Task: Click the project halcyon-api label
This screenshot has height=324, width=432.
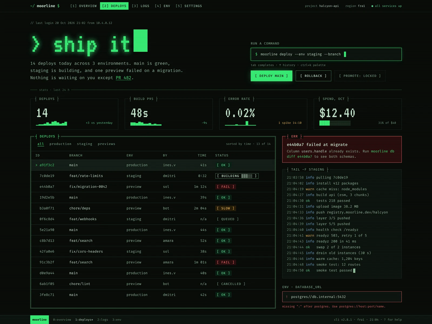Action: pos(322,6)
